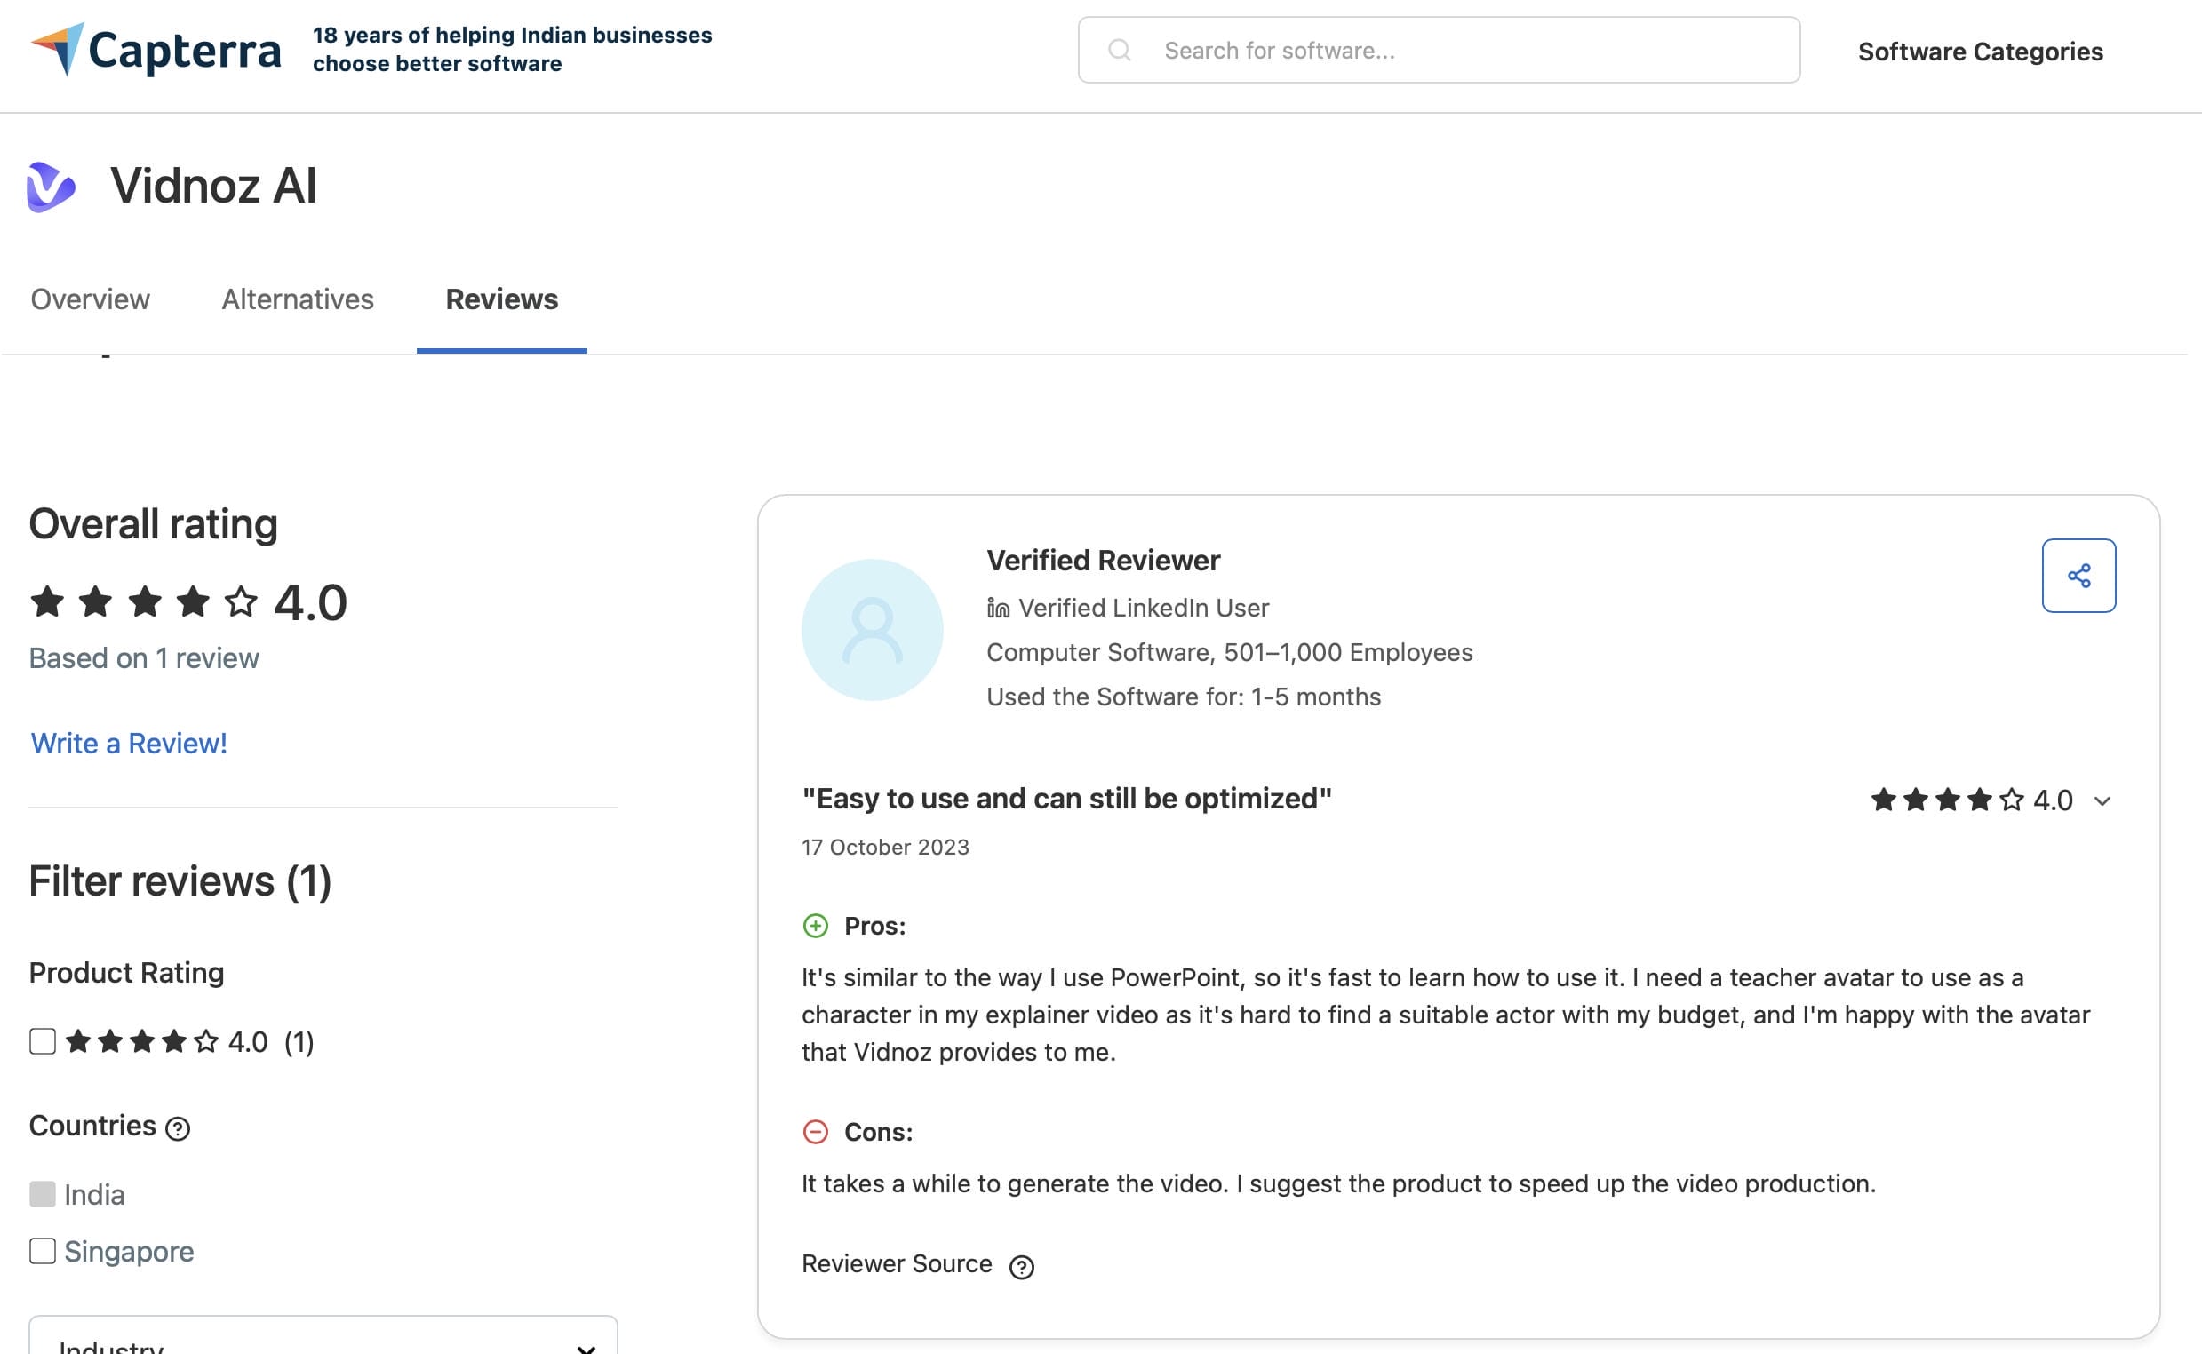Viewport: 2202px width, 1354px height.
Task: Check the 4.0 Product Rating filter
Action: [x=42, y=1041]
